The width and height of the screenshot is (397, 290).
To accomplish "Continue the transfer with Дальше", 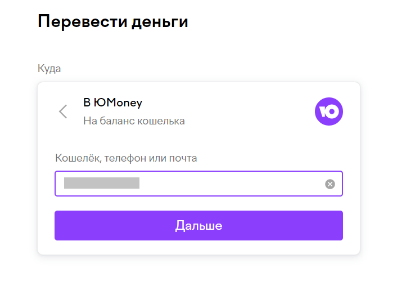I will pyautogui.click(x=198, y=226).
